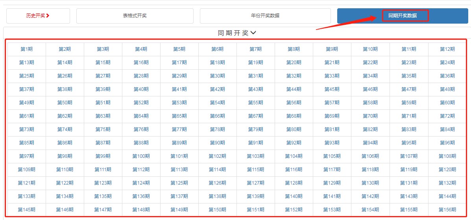The width and height of the screenshot is (471, 220).
Task: Go to period 第149期
Action: click(179, 210)
